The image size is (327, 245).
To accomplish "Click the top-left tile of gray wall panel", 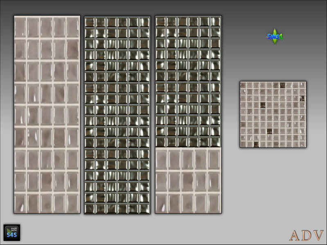I will (20, 27).
